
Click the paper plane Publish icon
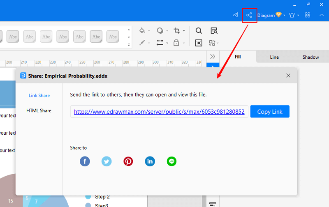235,15
